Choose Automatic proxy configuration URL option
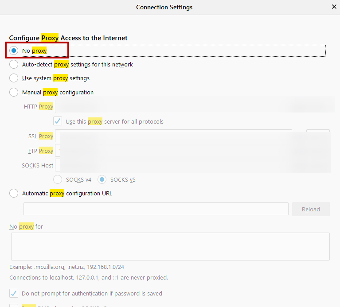Viewport: 340px width, 307px height. 14,193
